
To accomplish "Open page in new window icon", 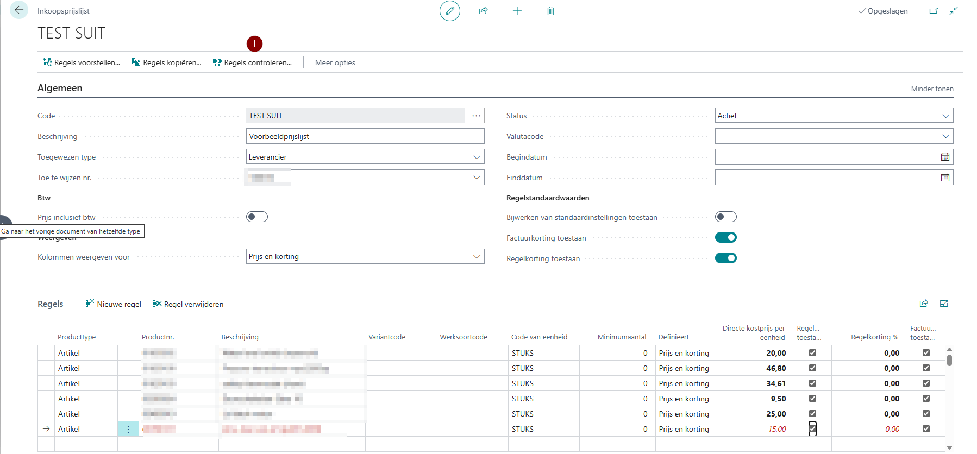I will pyautogui.click(x=934, y=11).
